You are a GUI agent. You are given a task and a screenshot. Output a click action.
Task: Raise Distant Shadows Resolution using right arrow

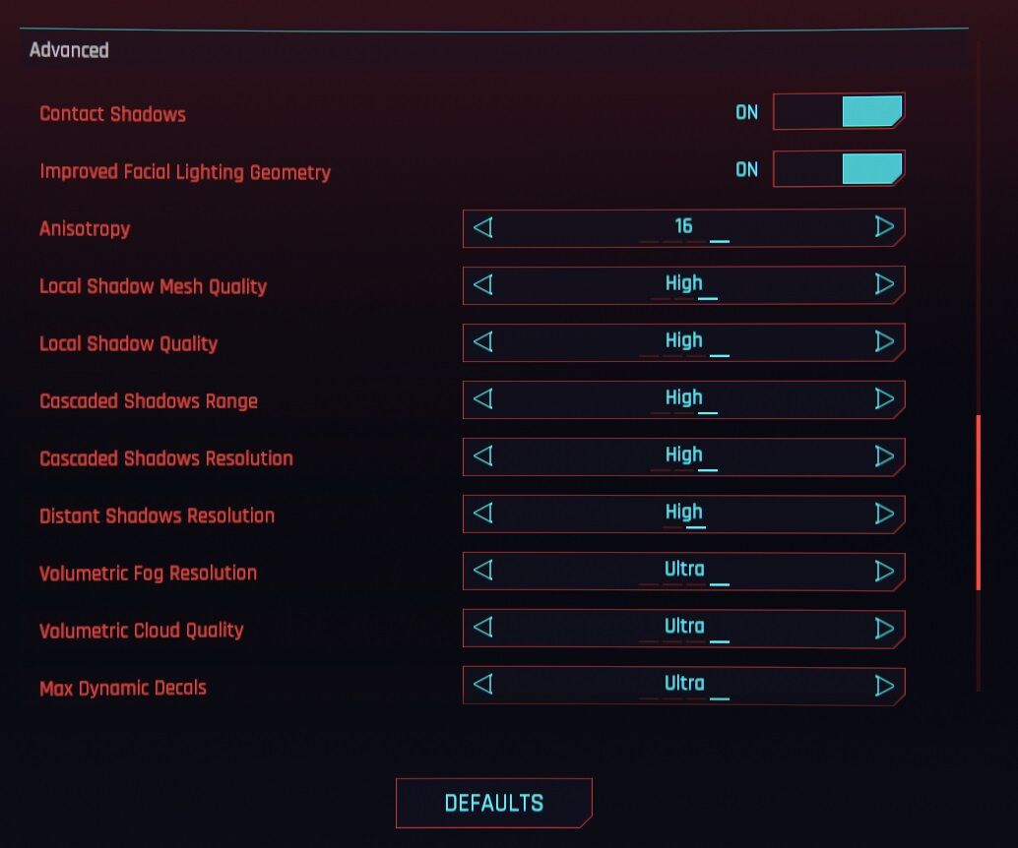(883, 514)
